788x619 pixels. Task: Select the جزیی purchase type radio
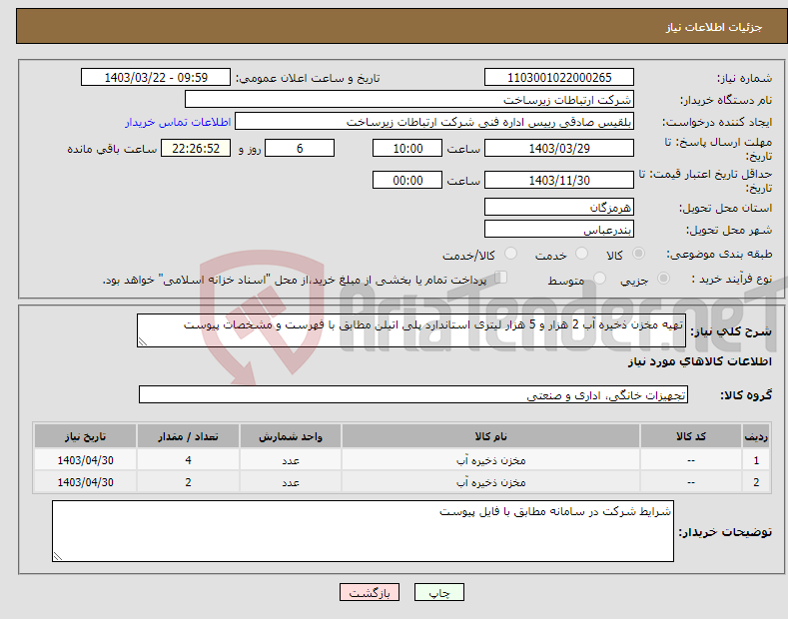click(663, 278)
